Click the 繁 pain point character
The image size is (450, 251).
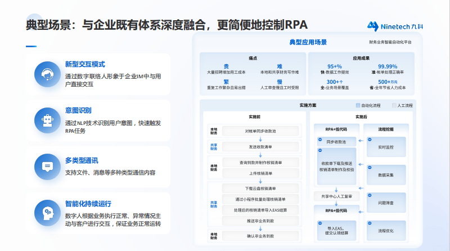point(226,82)
